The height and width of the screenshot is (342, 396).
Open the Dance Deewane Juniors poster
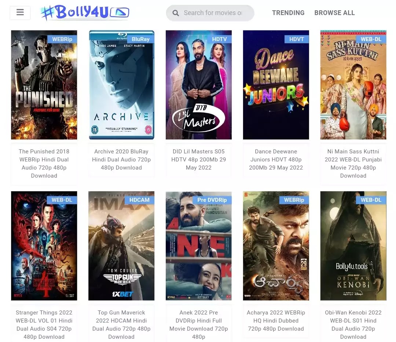(276, 85)
